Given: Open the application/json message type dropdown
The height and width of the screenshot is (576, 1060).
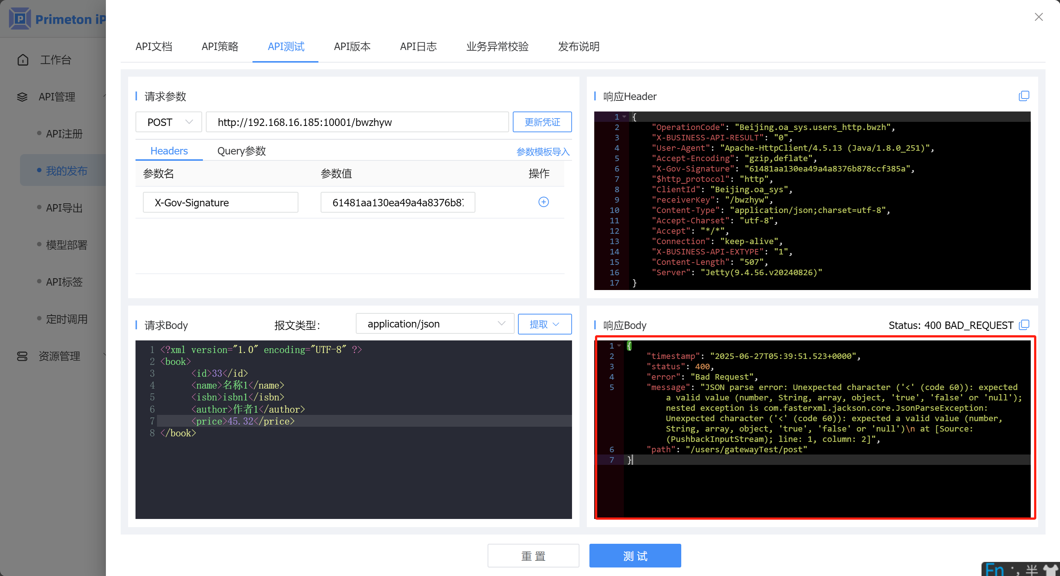Looking at the screenshot, I should tap(435, 324).
